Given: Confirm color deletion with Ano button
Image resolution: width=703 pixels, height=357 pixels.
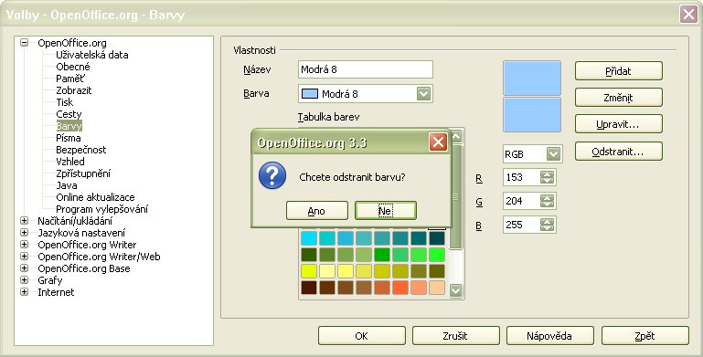Looking at the screenshot, I should pyautogui.click(x=317, y=211).
